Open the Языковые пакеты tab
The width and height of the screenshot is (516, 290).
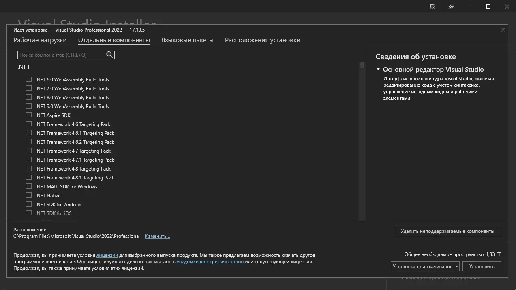coord(187,40)
